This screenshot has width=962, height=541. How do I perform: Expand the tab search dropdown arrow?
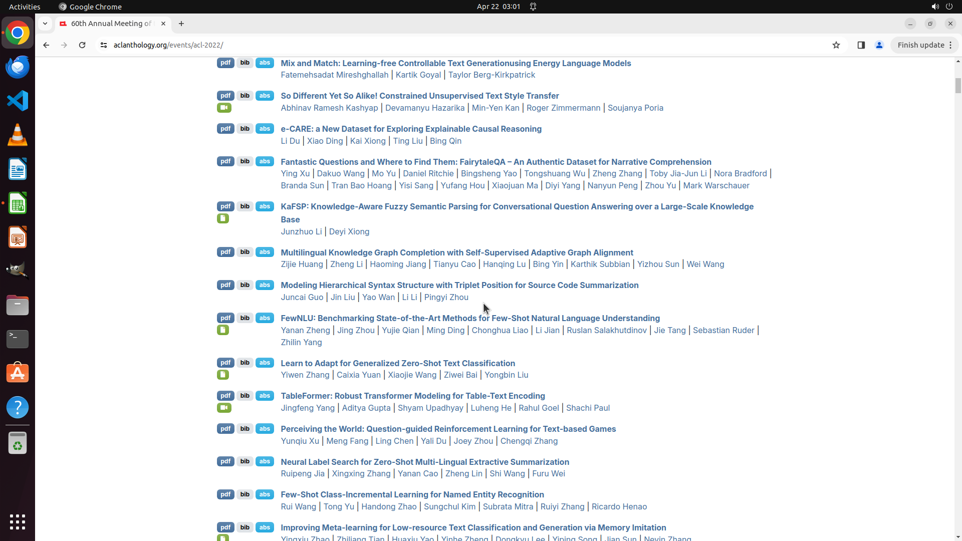[45, 24]
